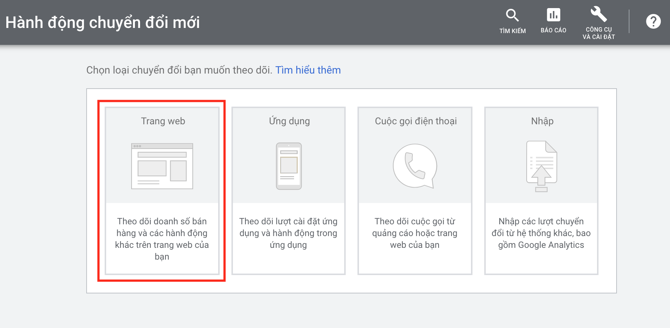This screenshot has width=670, height=328.
Task: Choose the "Ứng dụng" conversion title
Action: pos(289,121)
